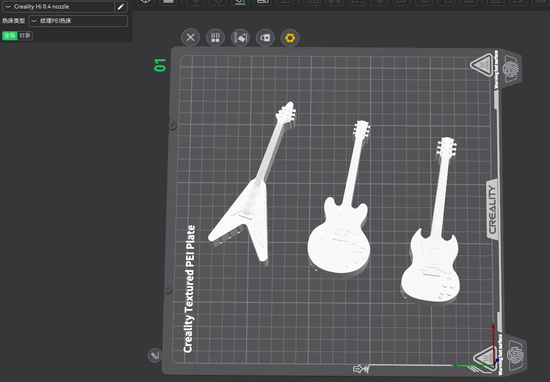
Task: Click the X icon to remove the plate
Action: (x=190, y=38)
